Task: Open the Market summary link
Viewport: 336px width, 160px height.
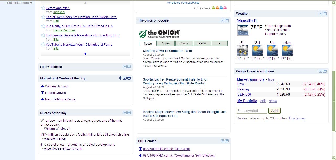Action: [251, 79]
